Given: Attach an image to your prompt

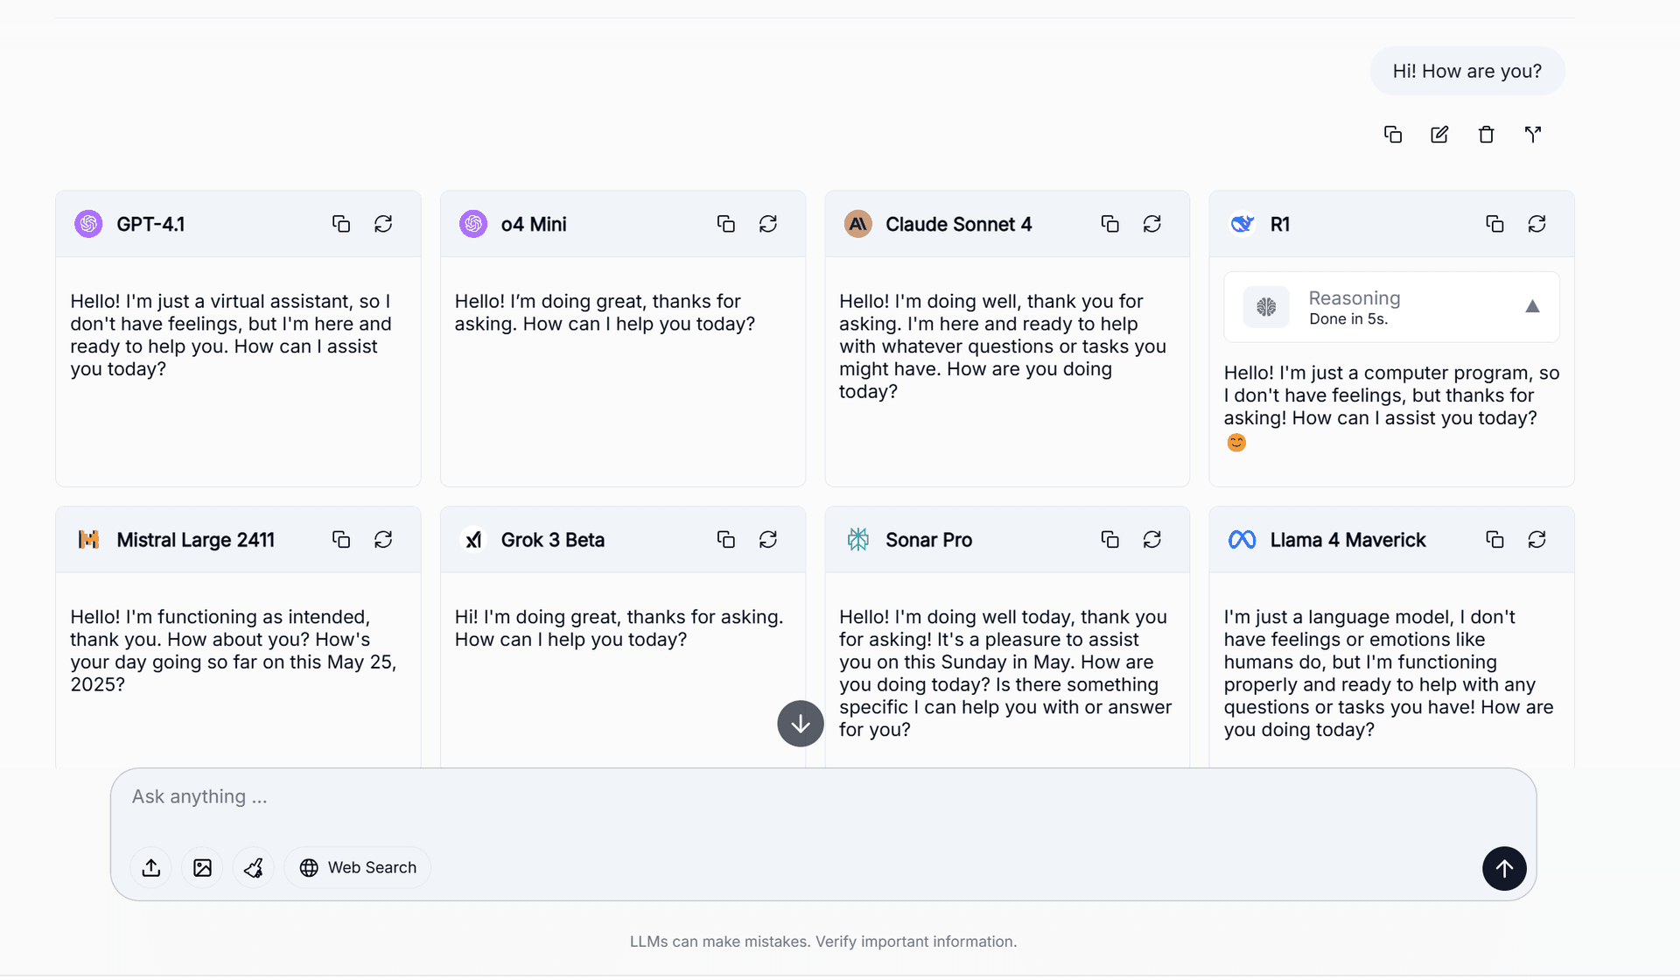Looking at the screenshot, I should [201, 867].
